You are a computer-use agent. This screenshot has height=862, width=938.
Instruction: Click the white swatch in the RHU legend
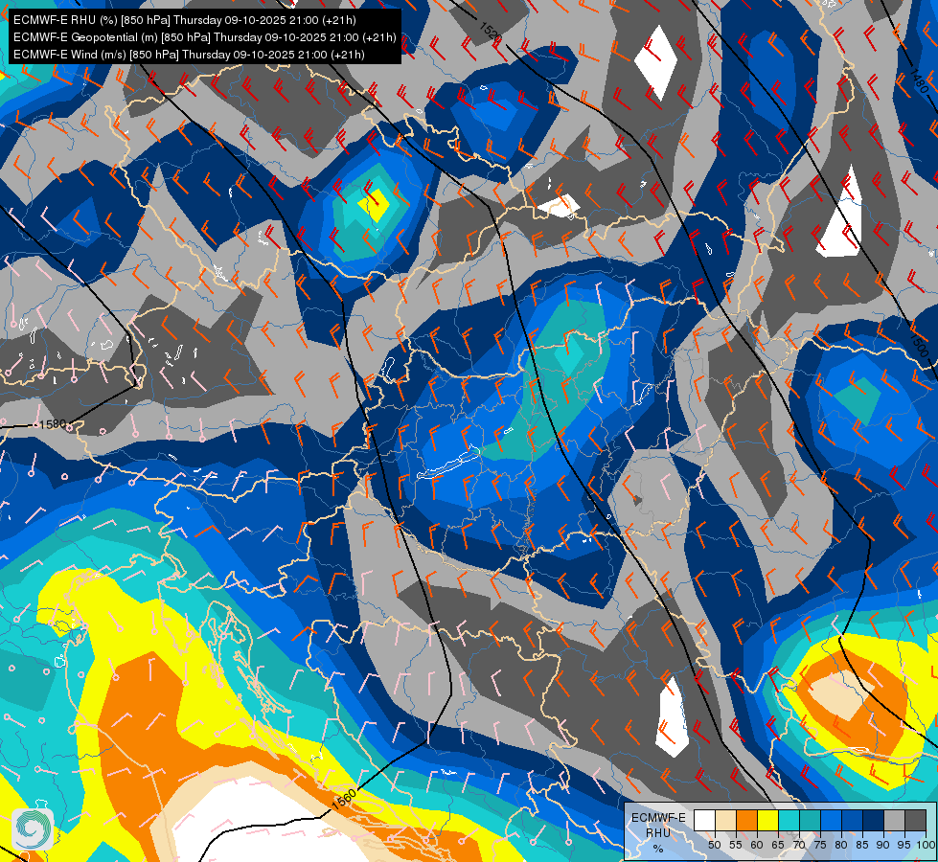click(704, 820)
